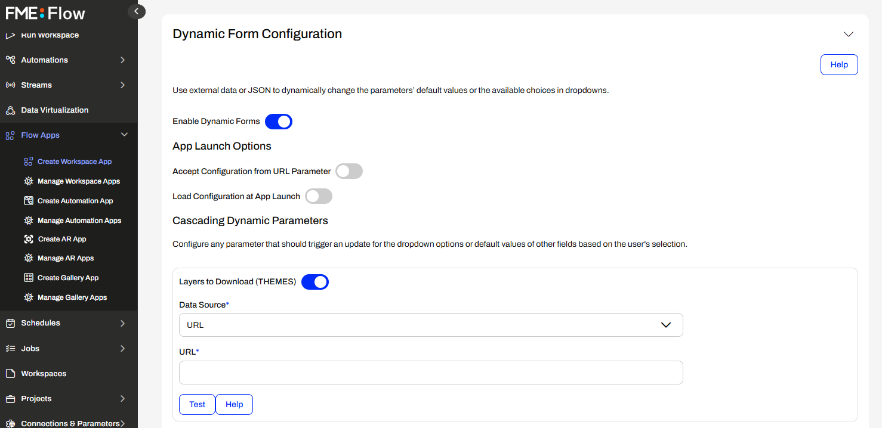Screen dimensions: 882x428
Task: Toggle off Layers to Download (THEMES)
Action: pos(315,282)
